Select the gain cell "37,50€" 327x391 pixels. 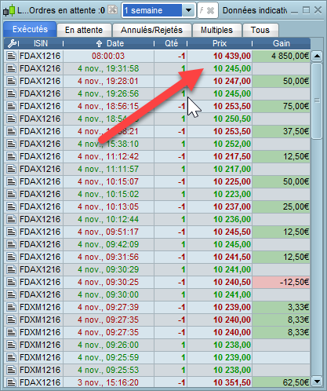point(282,131)
